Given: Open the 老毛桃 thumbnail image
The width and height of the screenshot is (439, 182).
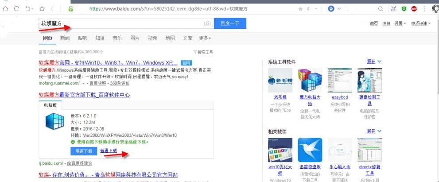Looking at the screenshot, I should click(280, 80).
